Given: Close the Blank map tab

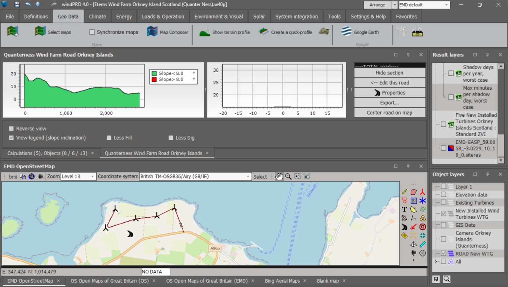Looking at the screenshot, I should (x=344, y=281).
